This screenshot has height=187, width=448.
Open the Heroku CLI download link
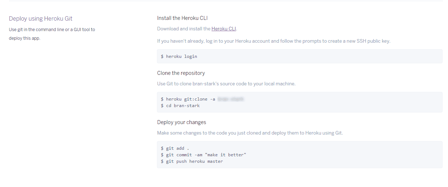[x=223, y=29]
